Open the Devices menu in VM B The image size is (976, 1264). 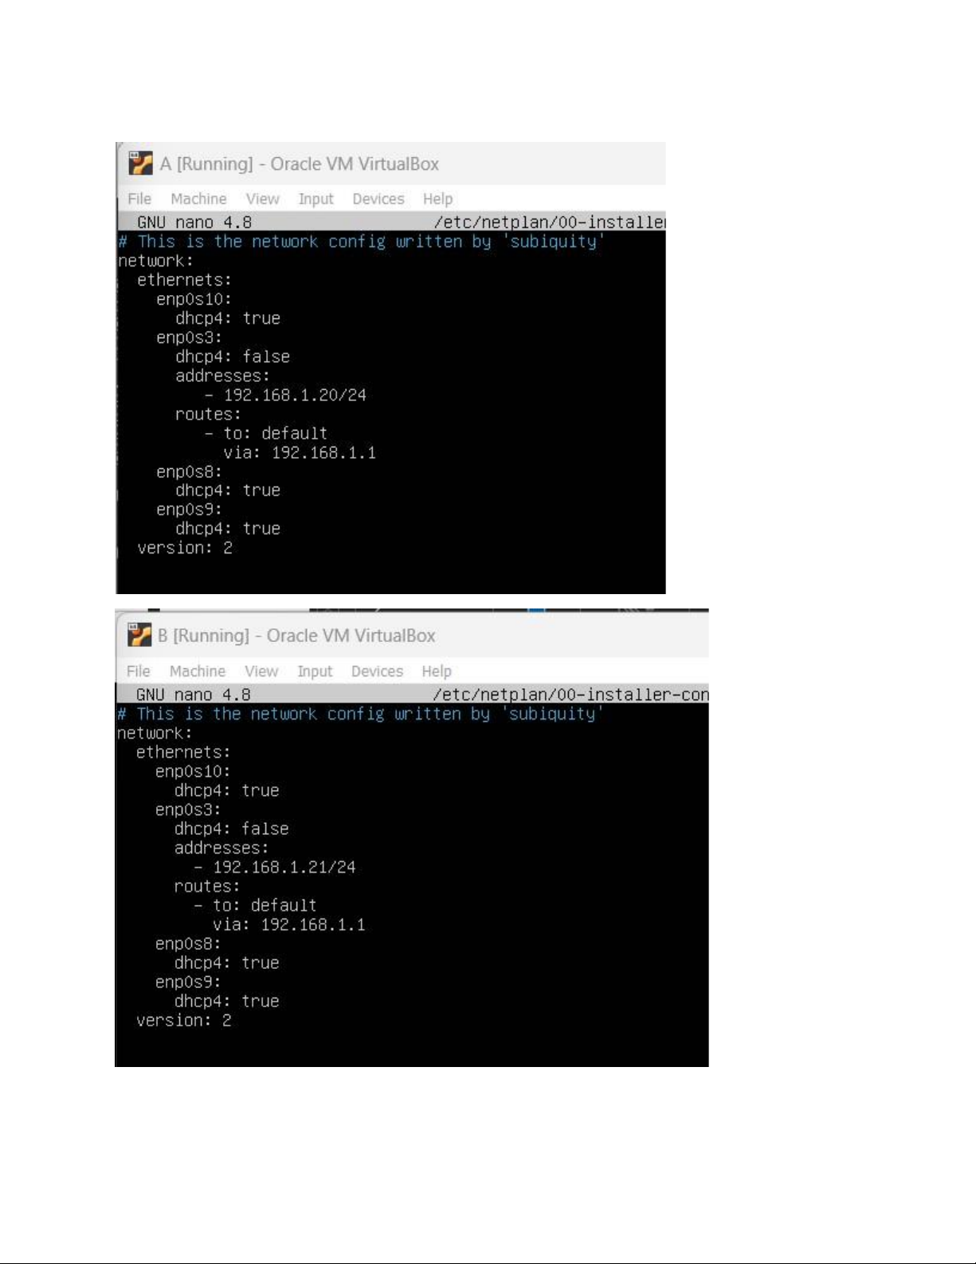tap(378, 671)
